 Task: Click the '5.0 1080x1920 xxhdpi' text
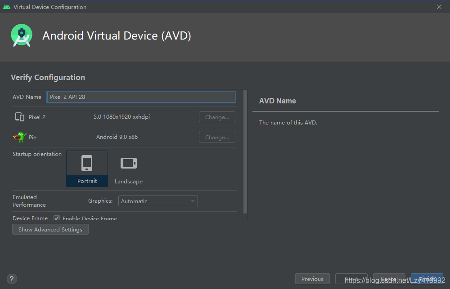[x=121, y=117]
